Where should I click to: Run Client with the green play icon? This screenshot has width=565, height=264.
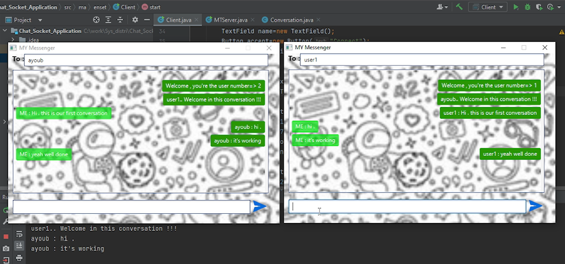tap(516, 7)
